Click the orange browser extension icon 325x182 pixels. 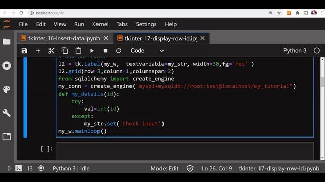click(x=289, y=13)
